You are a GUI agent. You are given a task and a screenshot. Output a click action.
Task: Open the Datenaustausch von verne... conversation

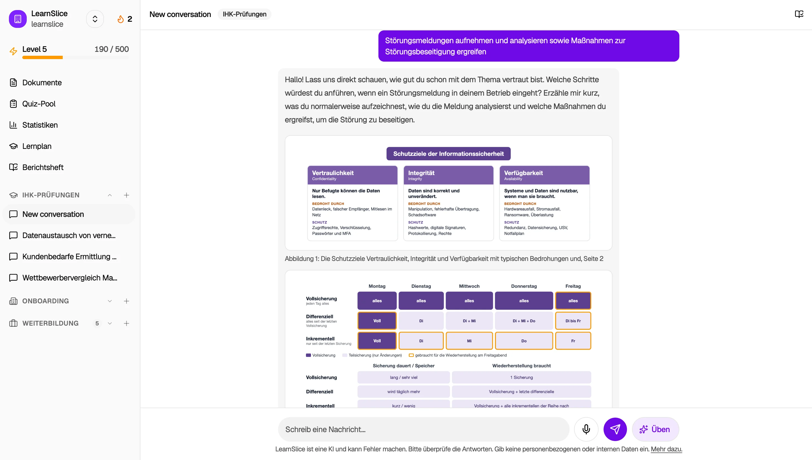click(69, 235)
